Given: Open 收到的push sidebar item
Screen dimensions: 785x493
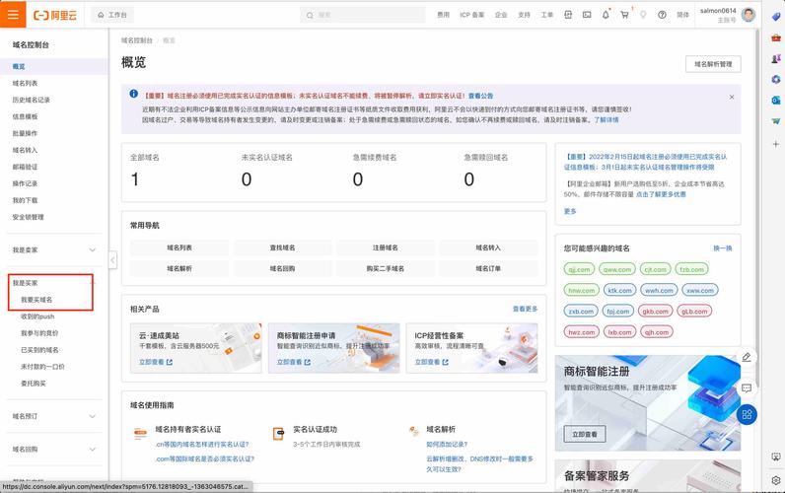Looking at the screenshot, I should click(37, 317).
